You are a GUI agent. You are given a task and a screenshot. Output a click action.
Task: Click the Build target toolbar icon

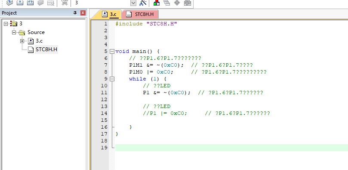(x=20, y=3)
